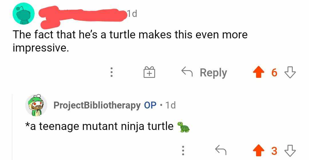This screenshot has height=160, width=309.
Task: Open the three-dot menu on ProjectBibliotherapy's reply
Action: point(183,151)
